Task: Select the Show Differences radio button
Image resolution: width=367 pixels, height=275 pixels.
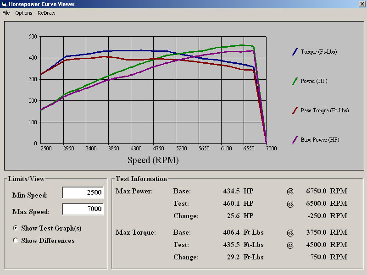Action: [16, 240]
